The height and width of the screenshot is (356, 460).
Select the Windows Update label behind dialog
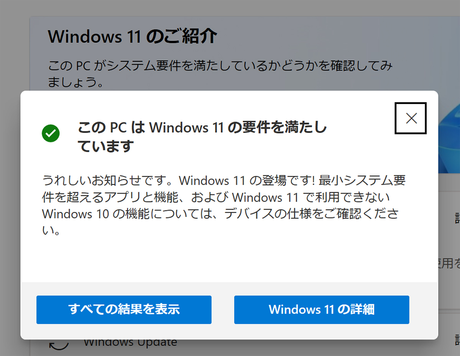click(130, 343)
